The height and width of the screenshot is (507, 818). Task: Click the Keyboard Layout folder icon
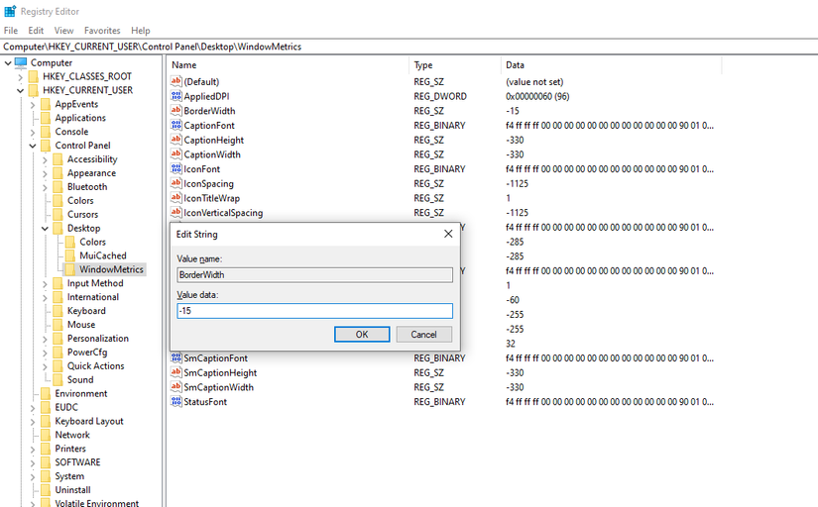(x=46, y=421)
